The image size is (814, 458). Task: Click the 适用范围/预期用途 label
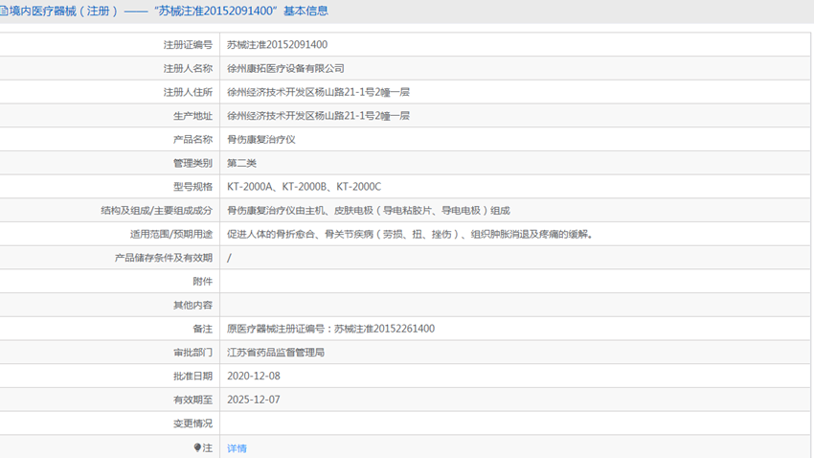click(x=171, y=234)
